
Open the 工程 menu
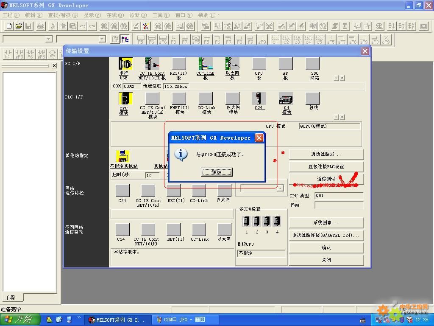pos(11,15)
